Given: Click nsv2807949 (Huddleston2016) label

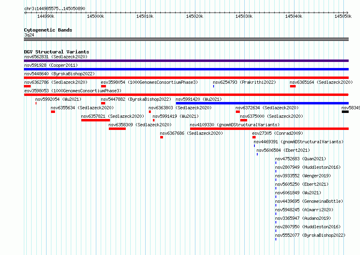Looking at the screenshot, I should coord(308,167).
